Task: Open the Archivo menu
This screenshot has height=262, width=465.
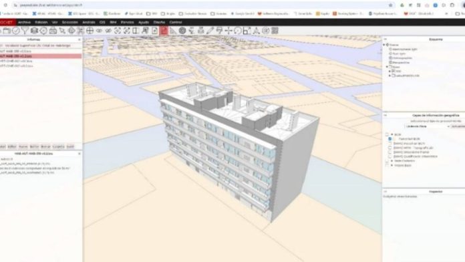Action: point(24,22)
